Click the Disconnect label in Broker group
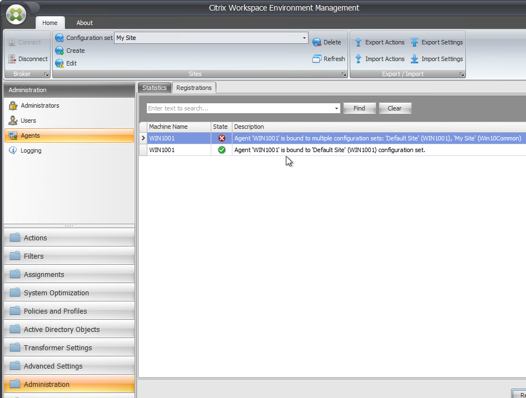Viewport: 526px width, 398px height. (x=33, y=59)
